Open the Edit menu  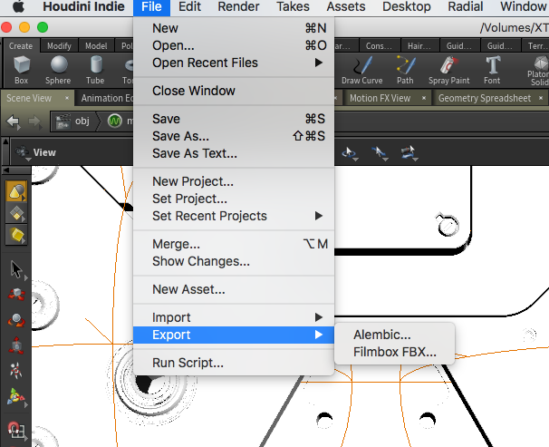click(189, 6)
